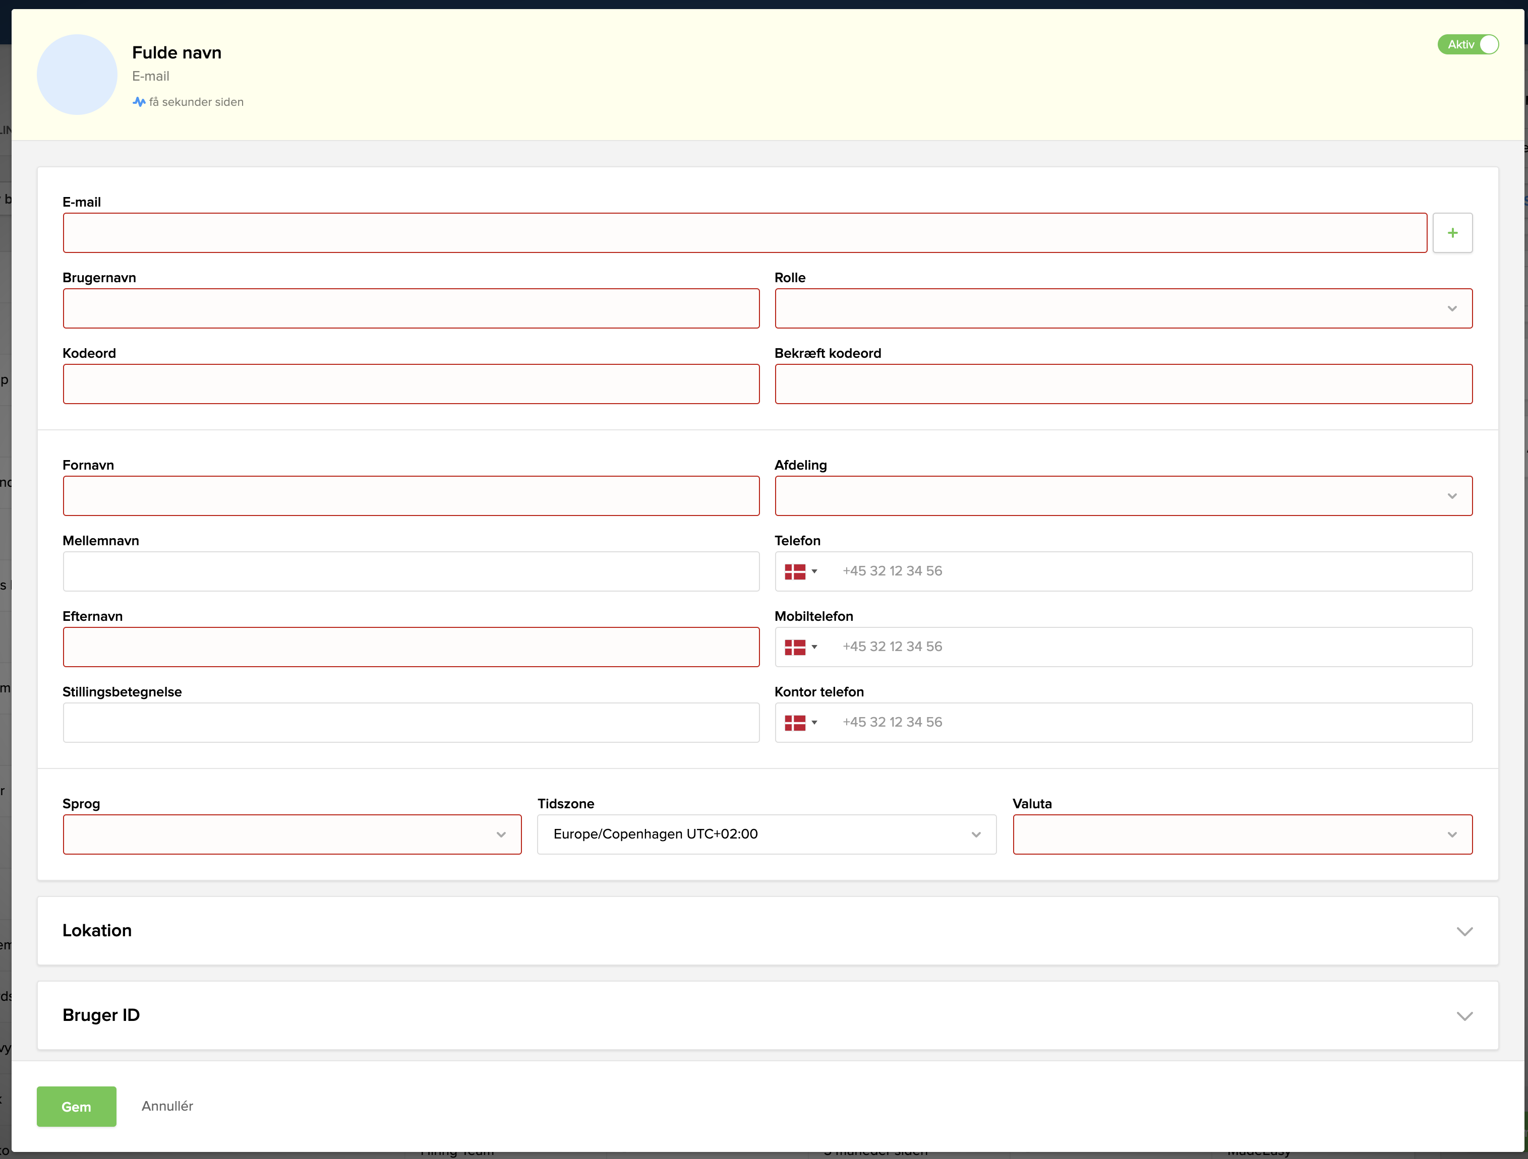Open the Valuta dropdown
The width and height of the screenshot is (1528, 1159).
point(1242,834)
